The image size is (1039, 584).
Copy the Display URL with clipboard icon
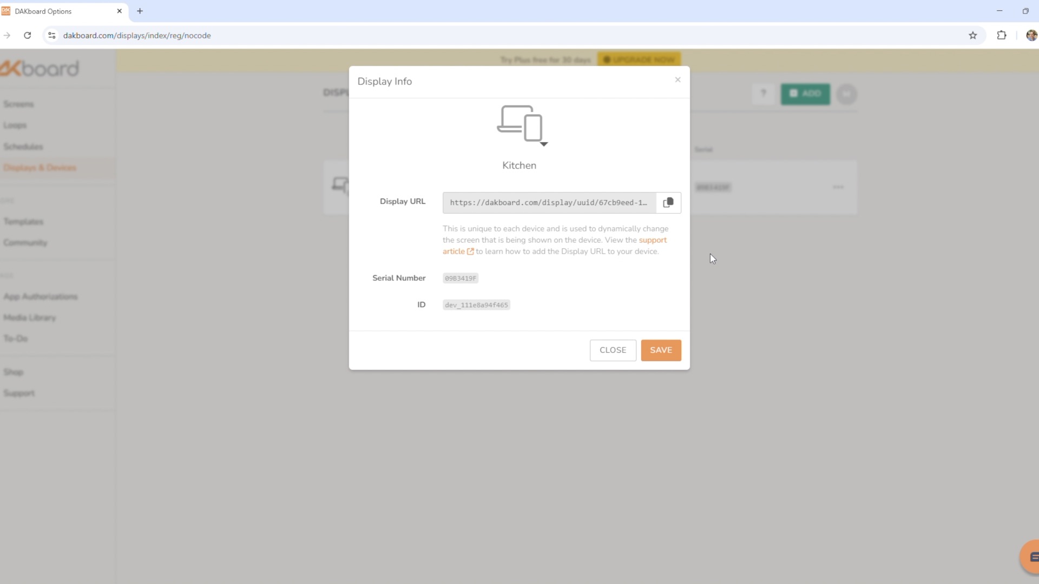(x=668, y=203)
